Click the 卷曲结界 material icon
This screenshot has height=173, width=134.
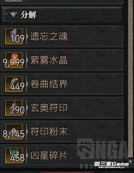click(14, 84)
